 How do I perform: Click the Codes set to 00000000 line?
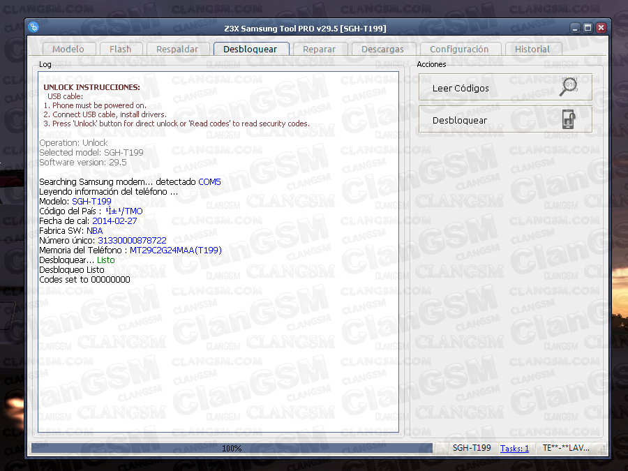(84, 280)
